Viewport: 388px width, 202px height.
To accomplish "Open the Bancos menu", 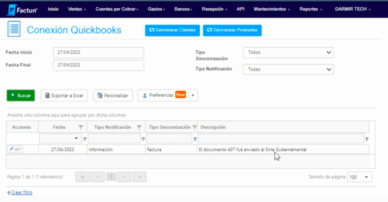I will point(183,9).
